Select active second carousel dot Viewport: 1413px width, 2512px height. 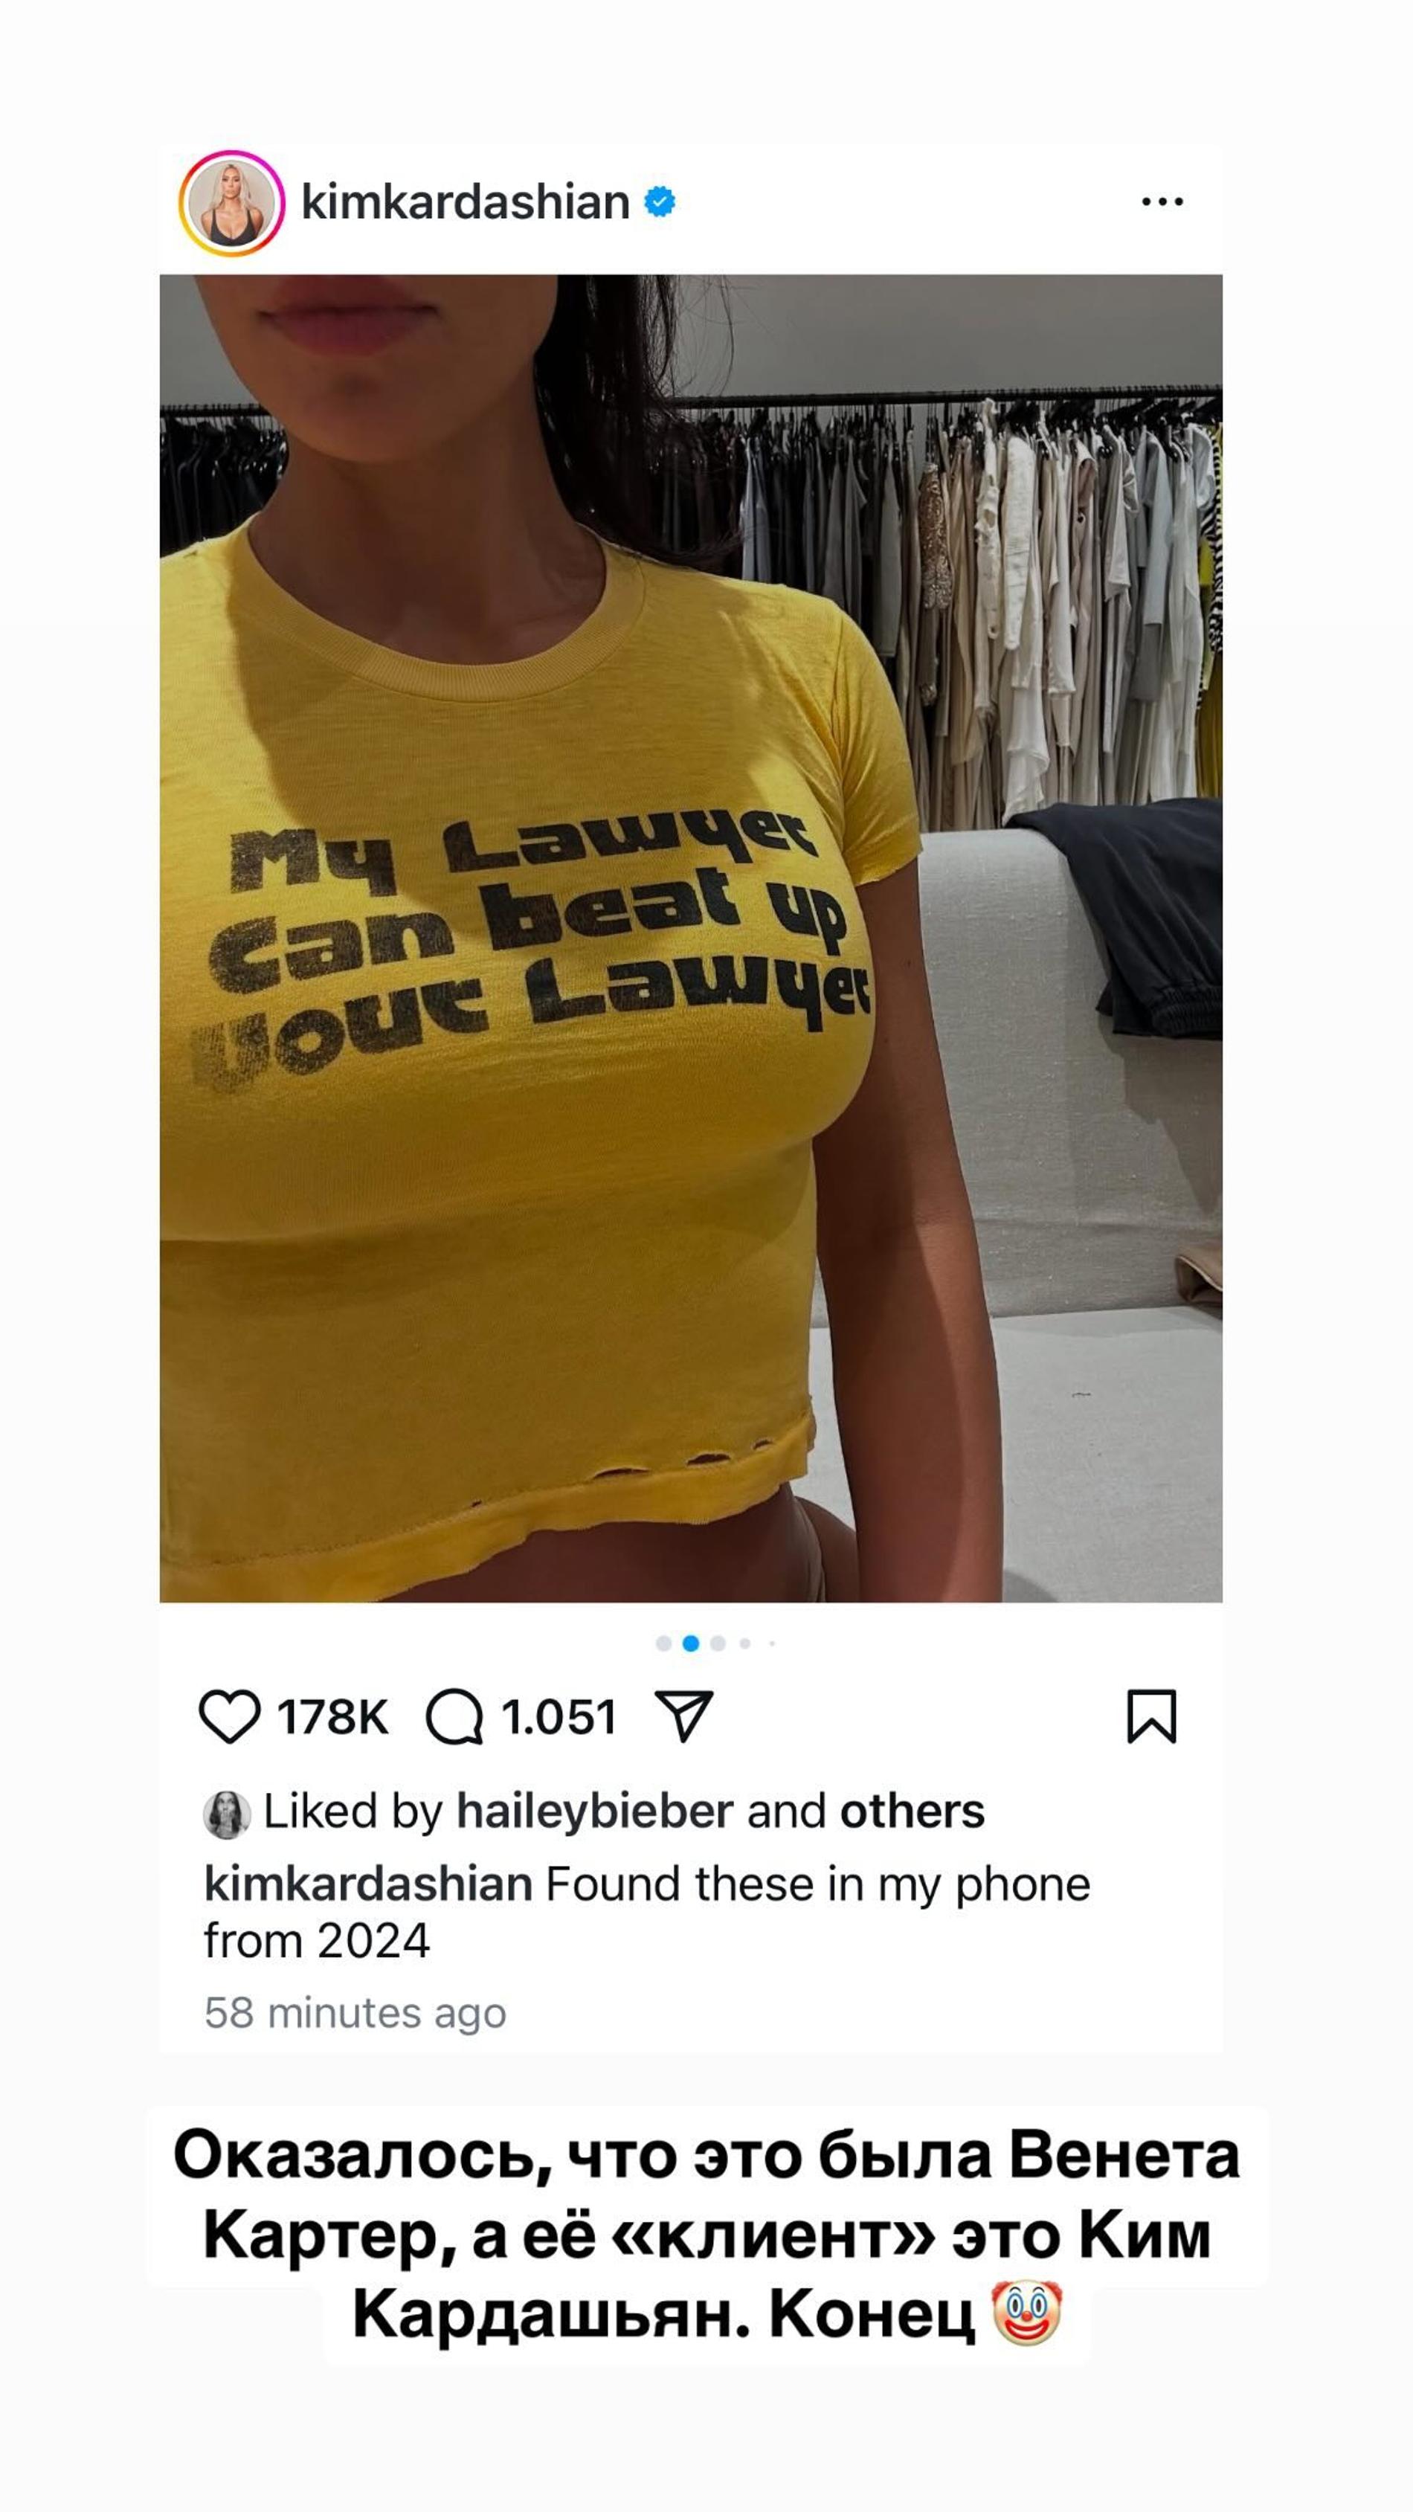point(690,1643)
